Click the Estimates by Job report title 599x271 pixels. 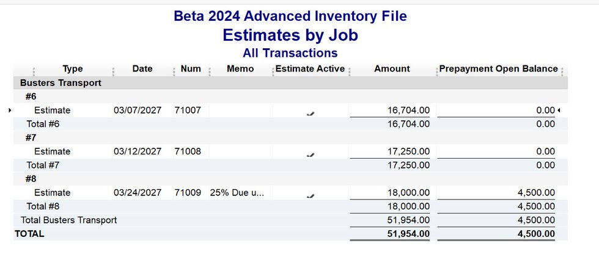pos(290,35)
